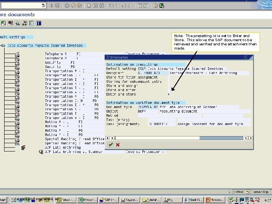
Task: Close the Information dialog via title bar button
Action: pyautogui.click(x=246, y=57)
